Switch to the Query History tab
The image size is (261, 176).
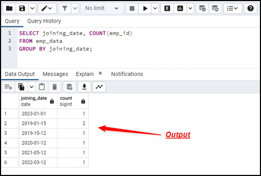pyautogui.click(x=44, y=21)
